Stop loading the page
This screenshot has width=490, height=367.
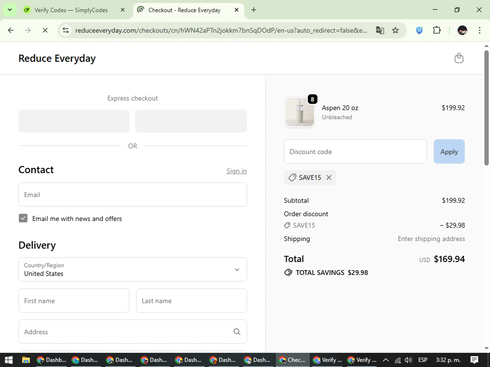point(45,30)
